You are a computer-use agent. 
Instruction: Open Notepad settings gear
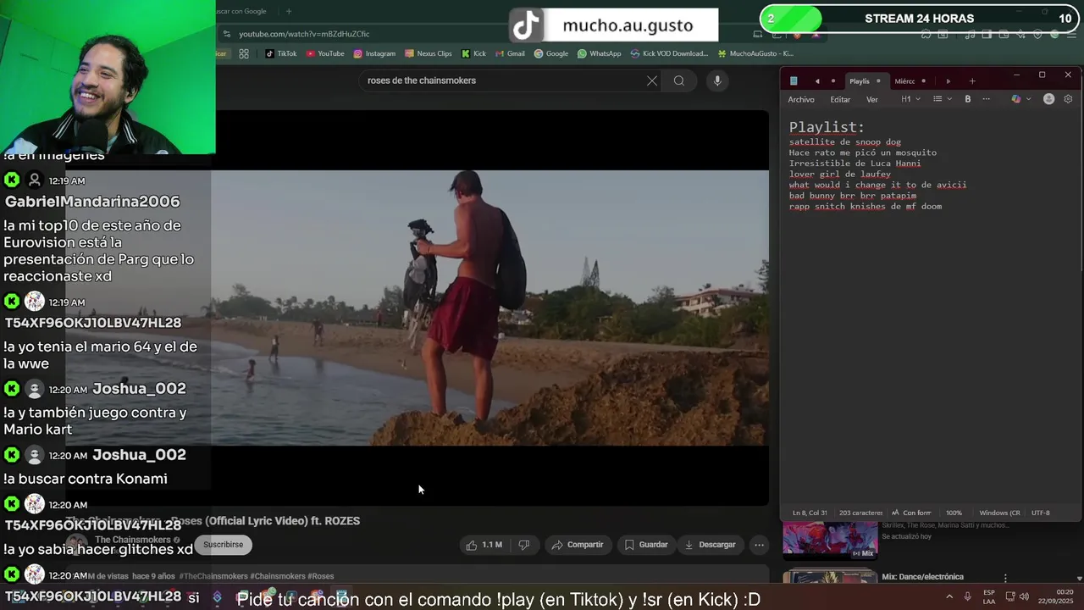tap(1068, 99)
